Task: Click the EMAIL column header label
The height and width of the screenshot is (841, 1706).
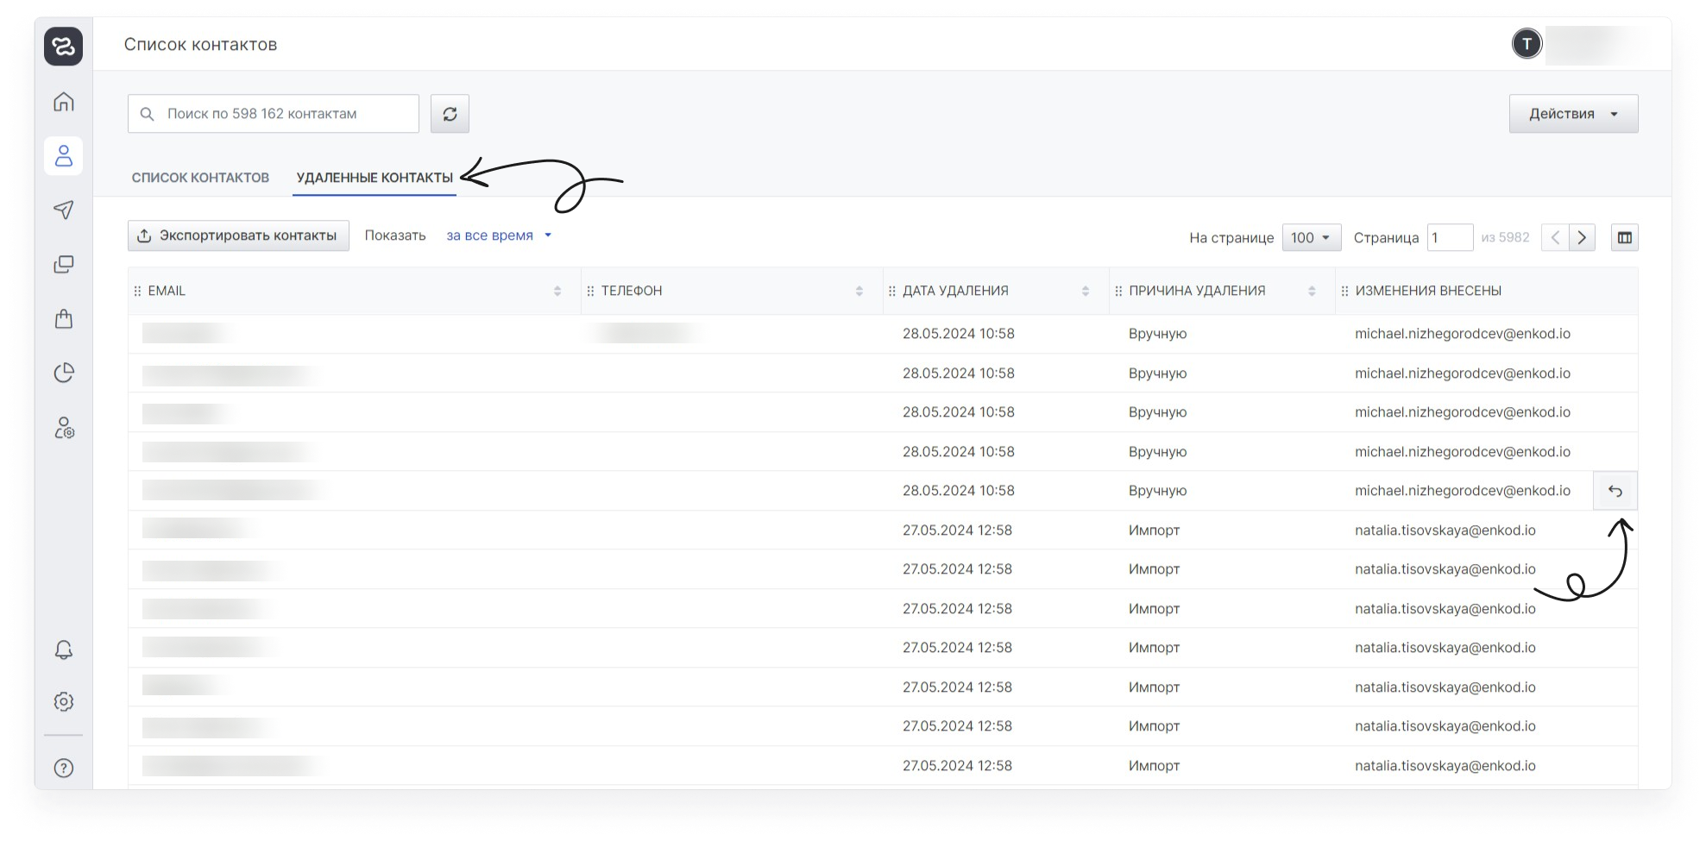Action: tap(167, 292)
